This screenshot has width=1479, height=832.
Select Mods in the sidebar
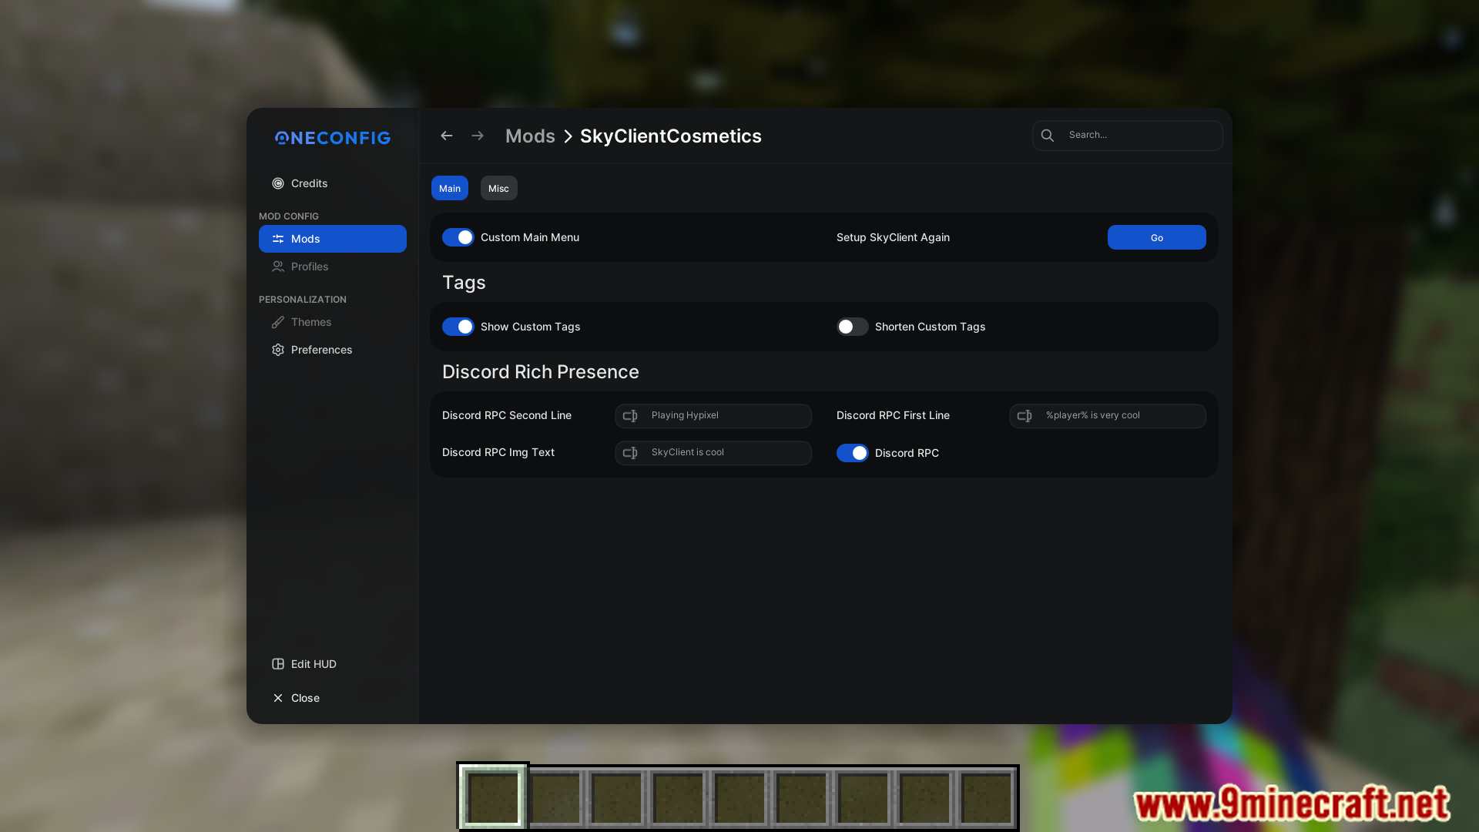(x=332, y=239)
